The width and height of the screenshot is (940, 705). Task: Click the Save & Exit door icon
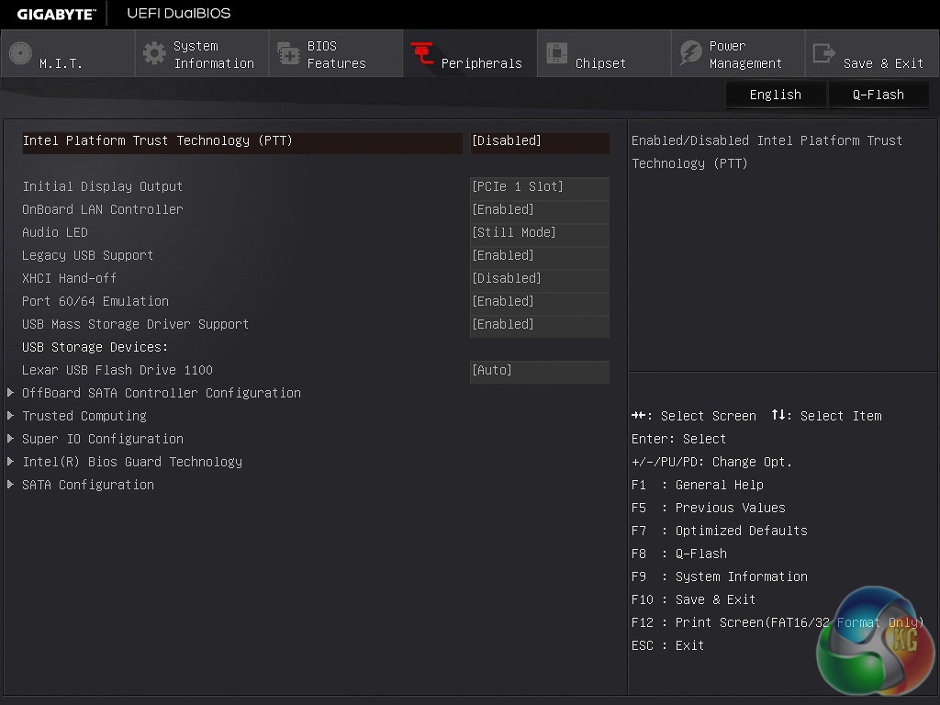point(824,53)
